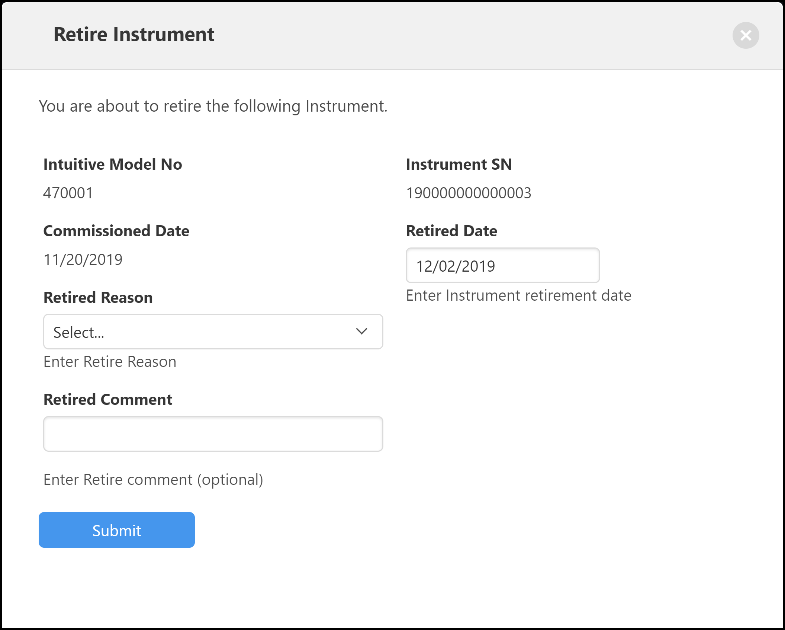Focus the Retired Date input field
The image size is (785, 630).
[x=502, y=266]
